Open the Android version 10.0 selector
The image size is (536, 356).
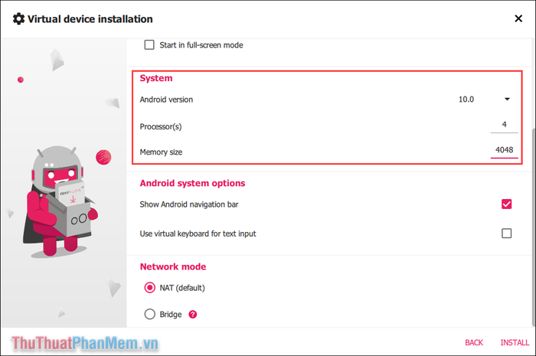point(484,99)
